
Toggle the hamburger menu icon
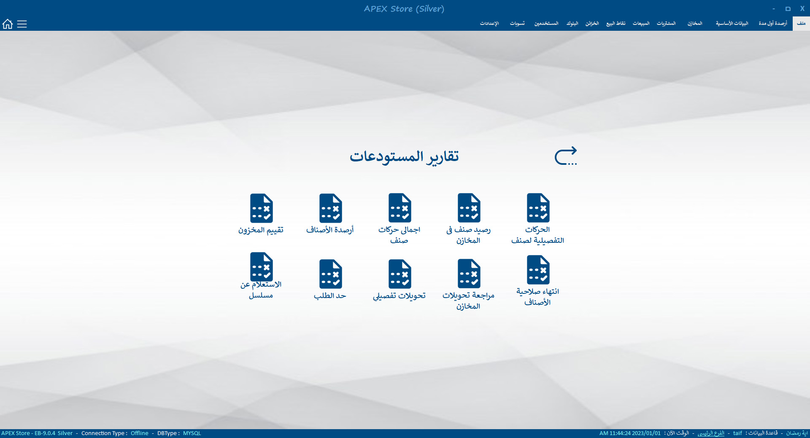pos(22,24)
